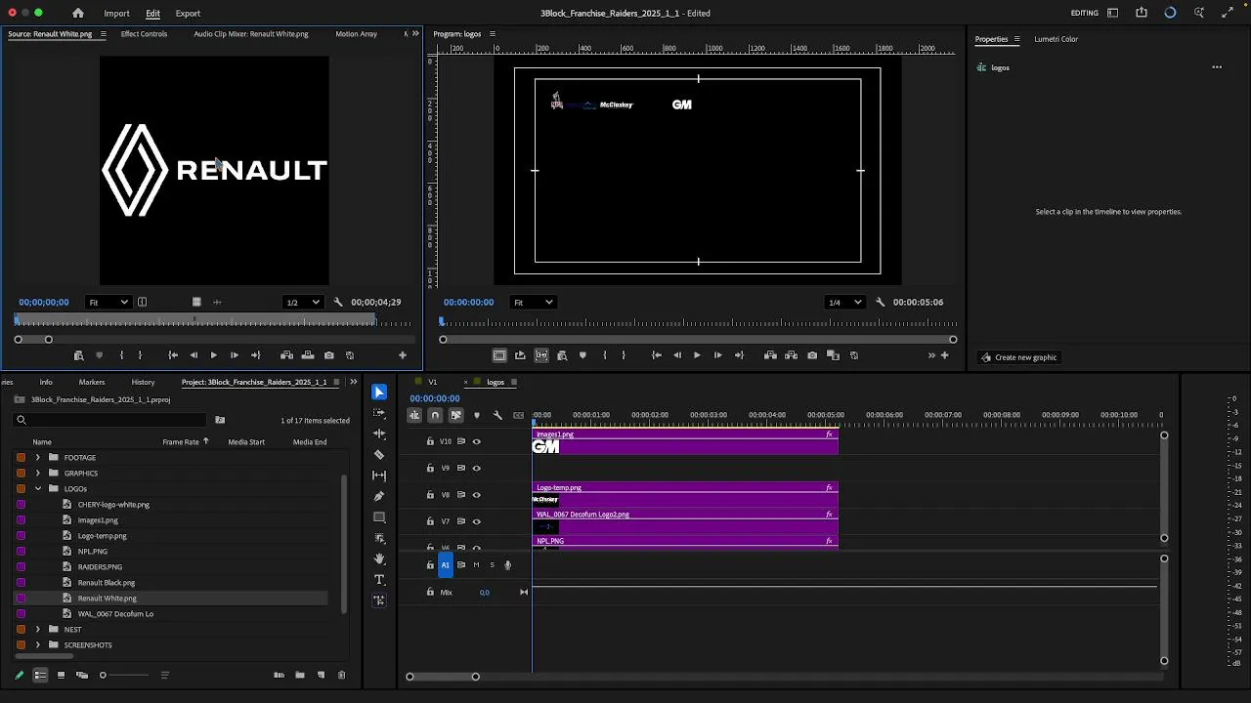This screenshot has width=1251, height=703.
Task: Toggle snap in timeline
Action: pyautogui.click(x=435, y=416)
